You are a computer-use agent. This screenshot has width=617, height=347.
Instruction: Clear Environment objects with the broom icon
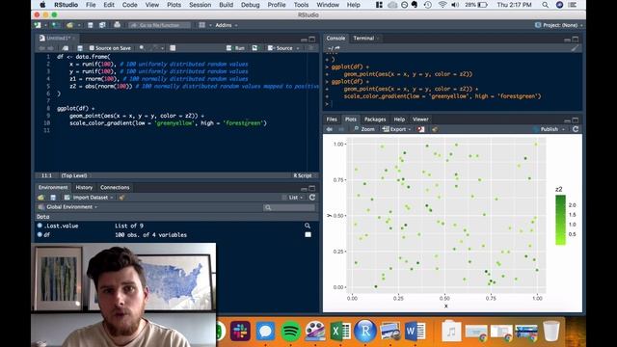[x=122, y=197]
